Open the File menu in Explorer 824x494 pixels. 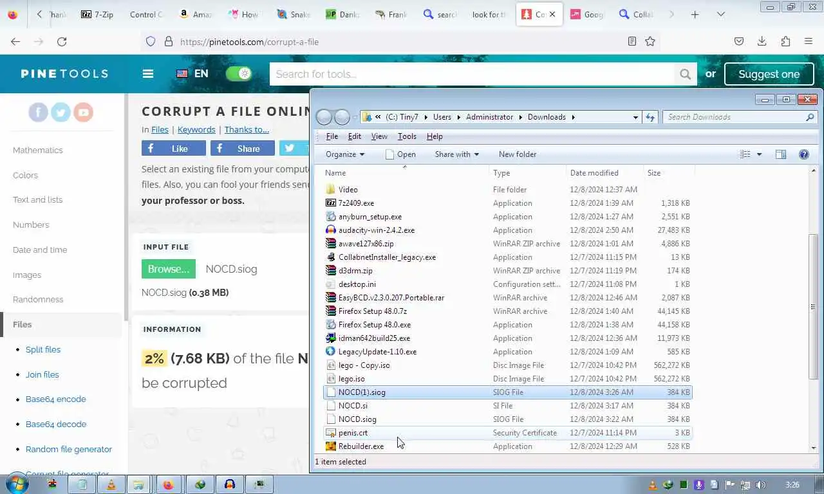[332, 136]
